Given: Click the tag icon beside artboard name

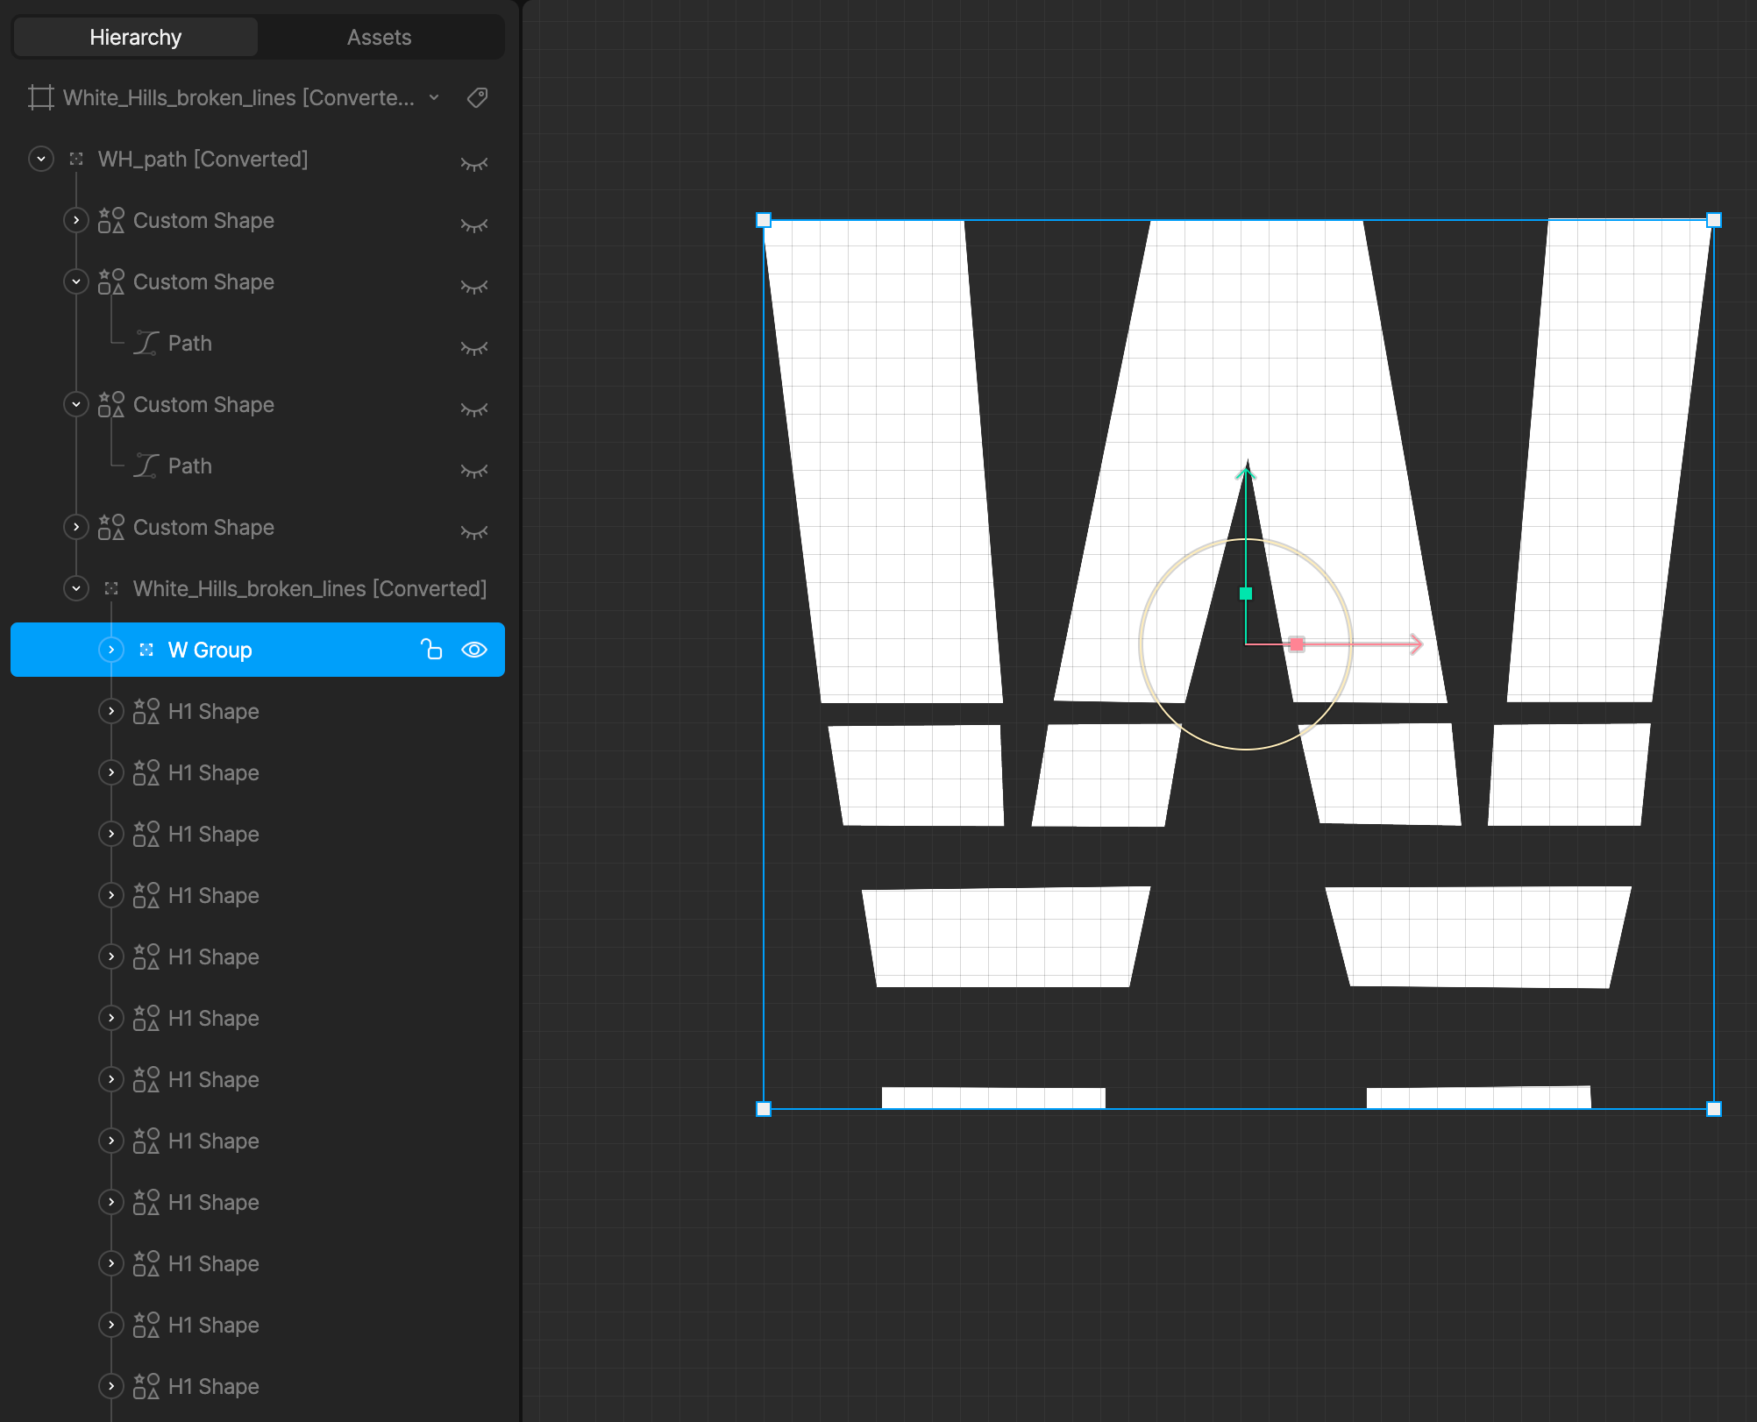Looking at the screenshot, I should pos(477,97).
